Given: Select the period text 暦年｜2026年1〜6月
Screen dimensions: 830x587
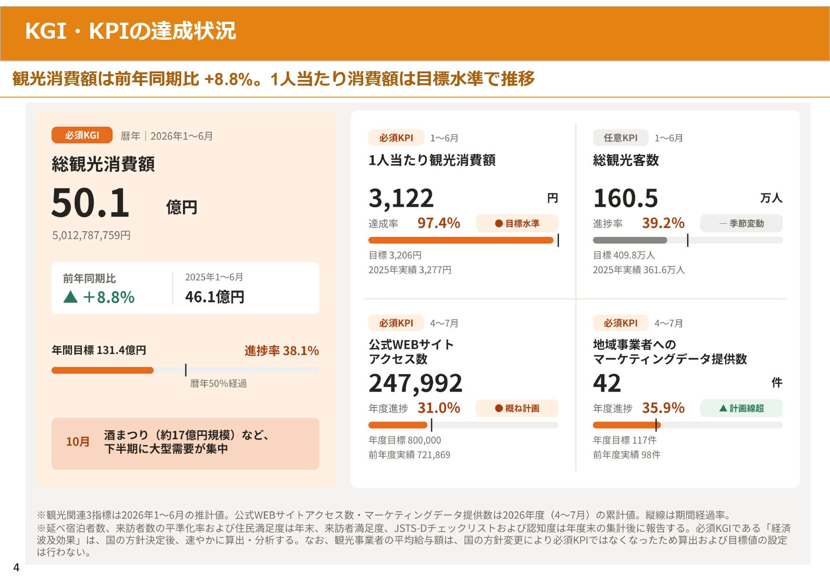Looking at the screenshot, I should (x=166, y=136).
